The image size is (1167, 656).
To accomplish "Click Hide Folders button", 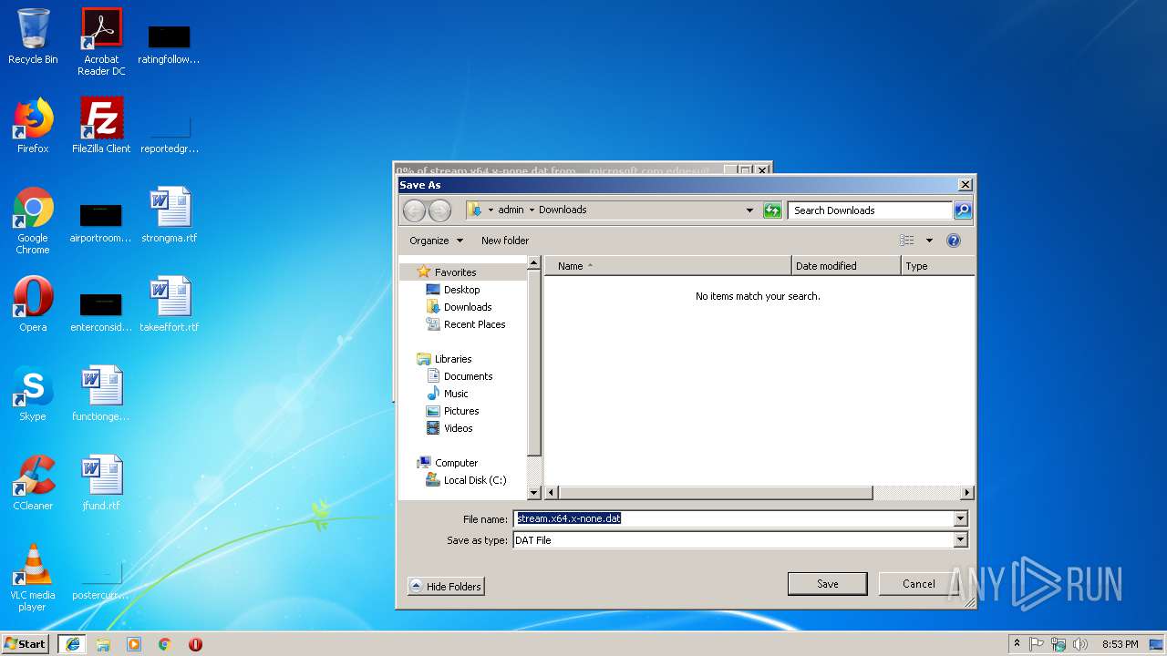I will tap(446, 586).
